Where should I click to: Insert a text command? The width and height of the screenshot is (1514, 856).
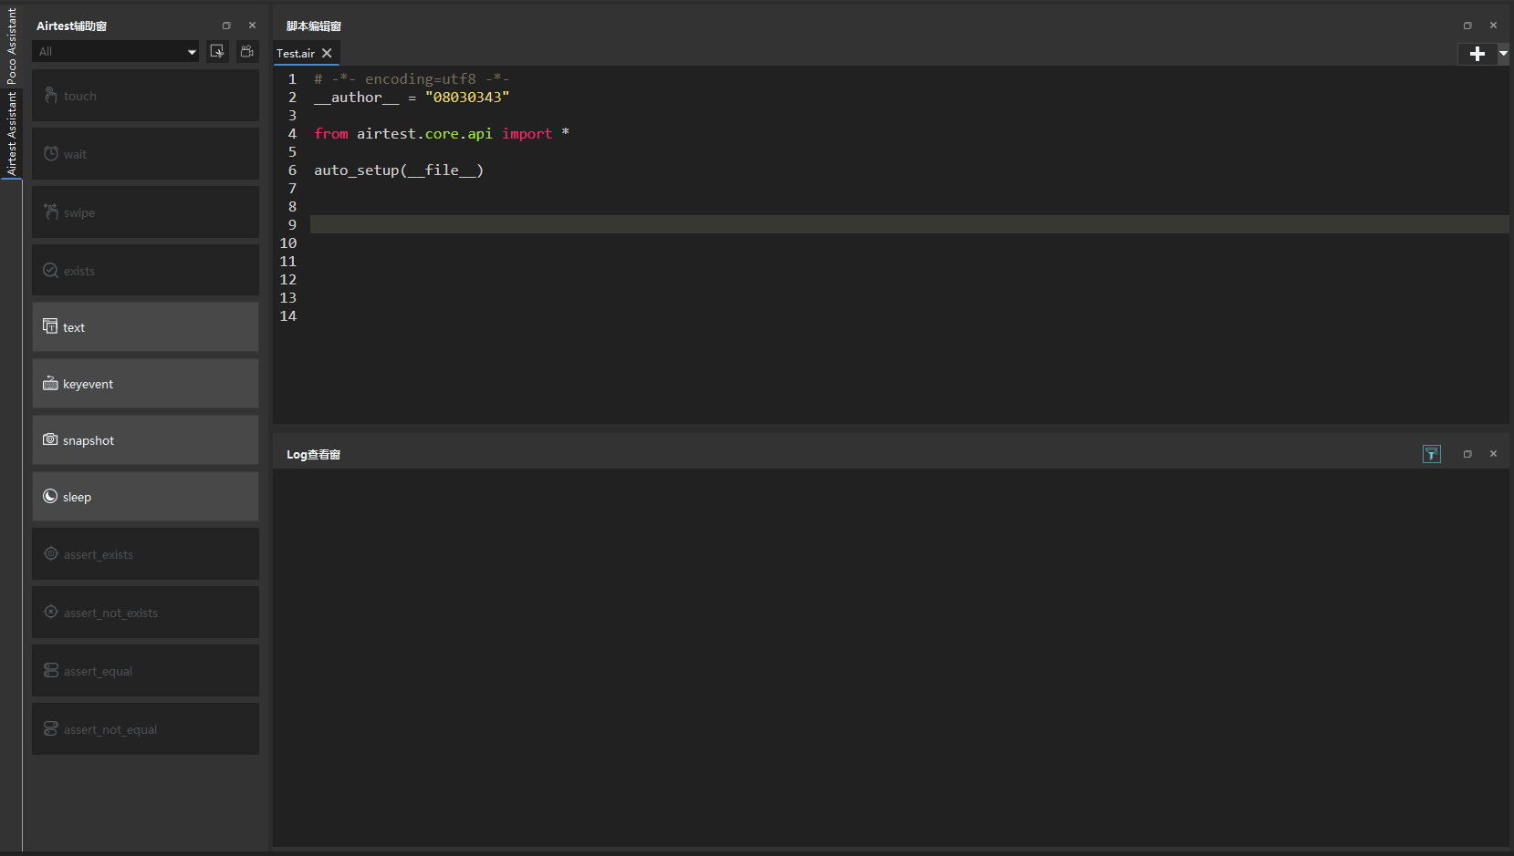[x=145, y=327]
